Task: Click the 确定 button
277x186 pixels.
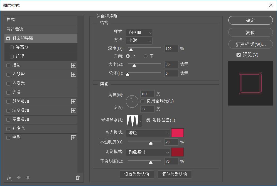Action: [250, 20]
